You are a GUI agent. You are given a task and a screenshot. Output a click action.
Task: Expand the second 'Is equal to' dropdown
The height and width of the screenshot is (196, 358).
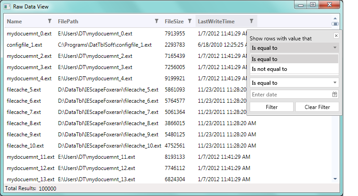click(334, 83)
